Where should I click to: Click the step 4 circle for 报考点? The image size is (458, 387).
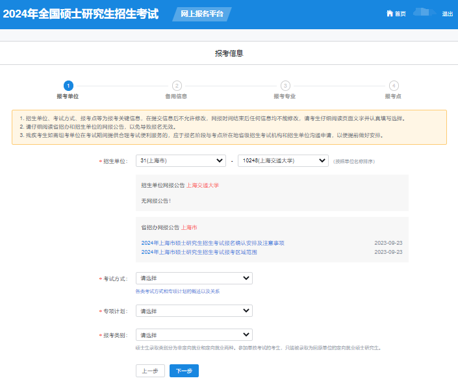click(394, 85)
